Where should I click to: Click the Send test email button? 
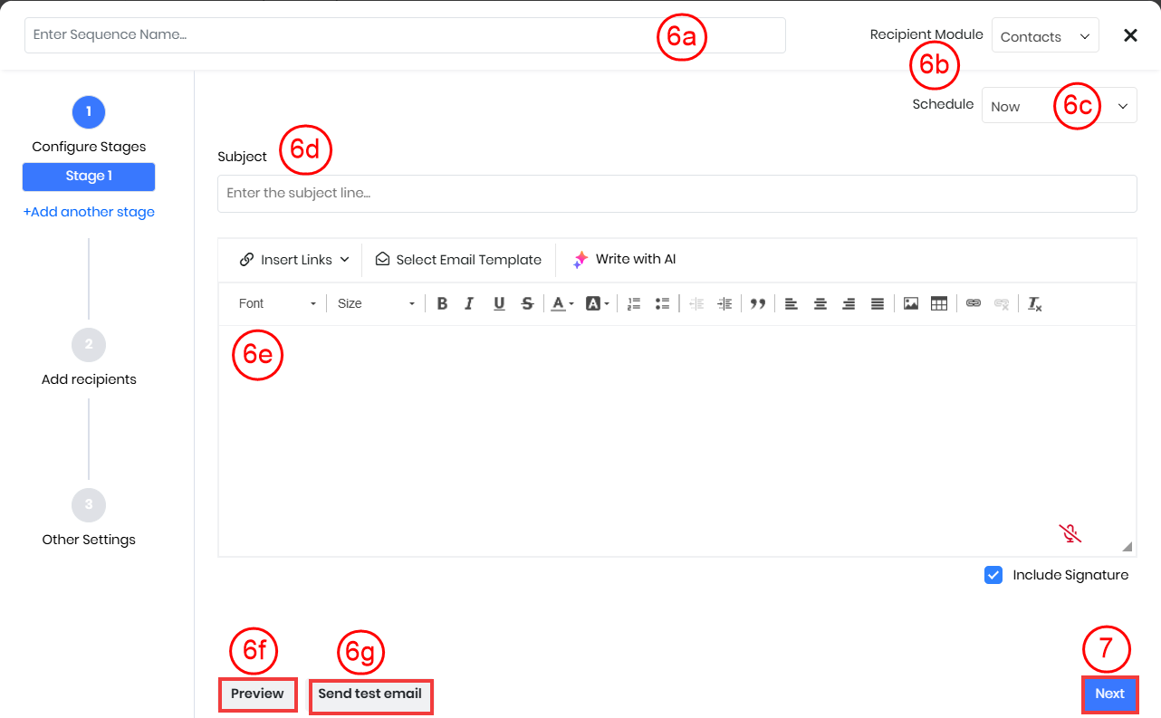point(370,694)
